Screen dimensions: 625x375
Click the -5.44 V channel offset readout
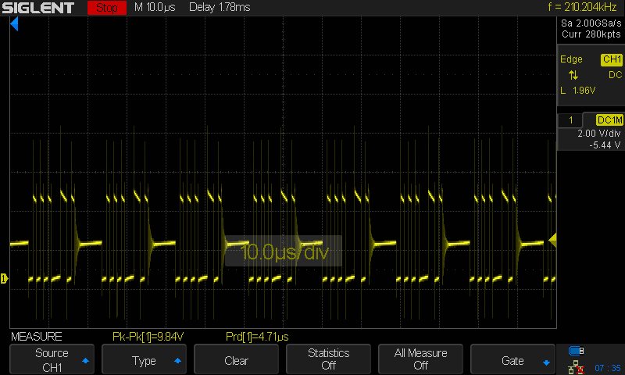[x=605, y=145]
